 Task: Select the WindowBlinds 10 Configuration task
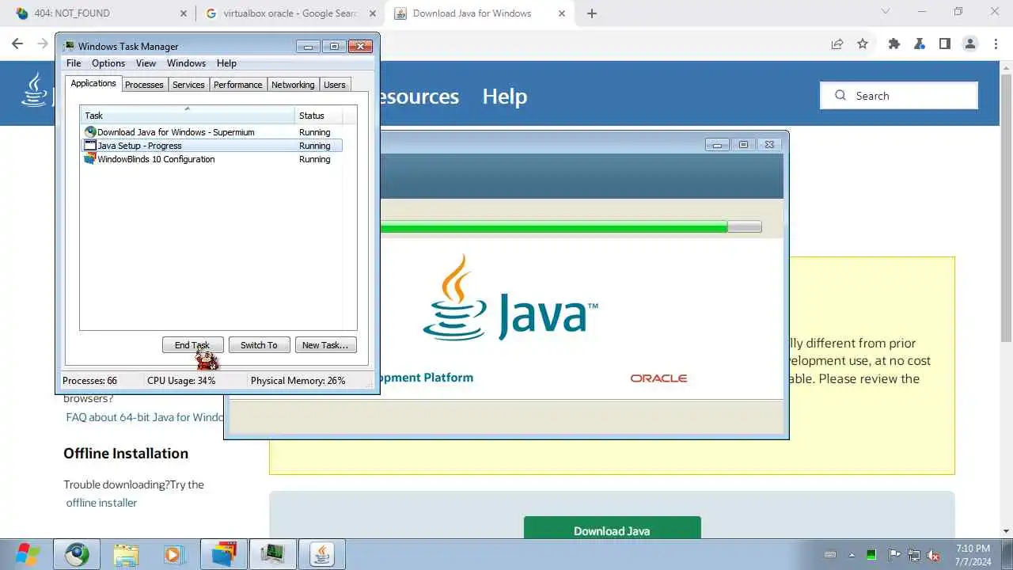[x=212, y=159]
